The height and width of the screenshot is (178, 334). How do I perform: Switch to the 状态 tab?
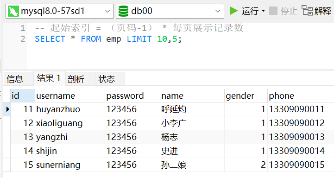110,79
